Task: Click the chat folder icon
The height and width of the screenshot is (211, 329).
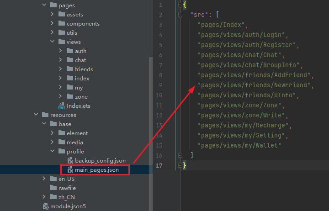Action: [70, 60]
